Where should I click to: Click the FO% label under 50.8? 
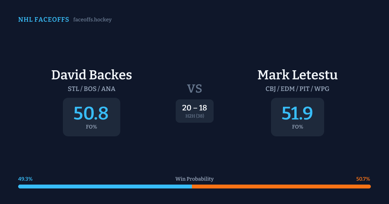91,127
